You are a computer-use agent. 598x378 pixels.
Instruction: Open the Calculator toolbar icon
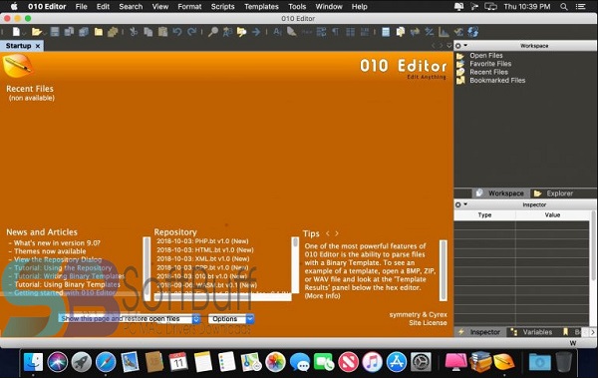[386, 32]
